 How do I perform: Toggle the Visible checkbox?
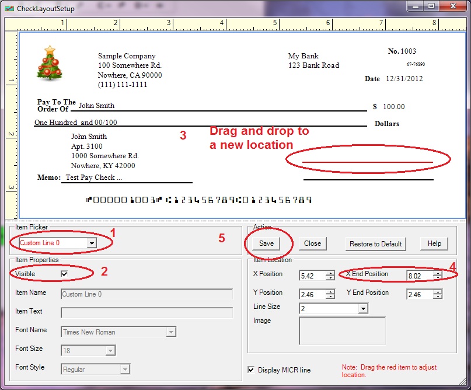[65, 273]
